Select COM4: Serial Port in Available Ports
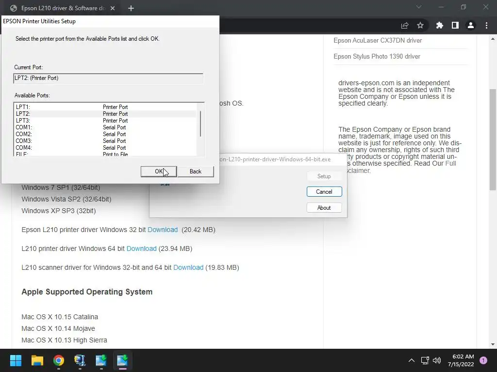Viewport: 497px width, 372px height. pos(106,148)
